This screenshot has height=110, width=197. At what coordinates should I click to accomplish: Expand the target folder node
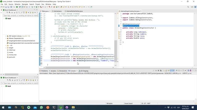point(6,48)
